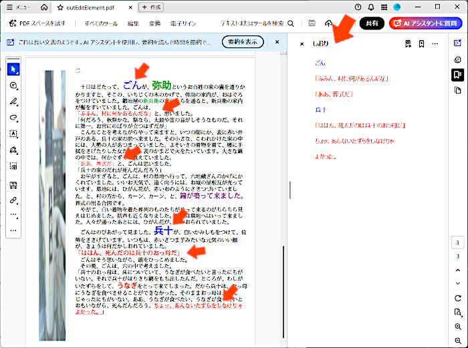This screenshot has height=348, width=468.
Task: Close the しおり bookmarks panel
Action: 302,44
